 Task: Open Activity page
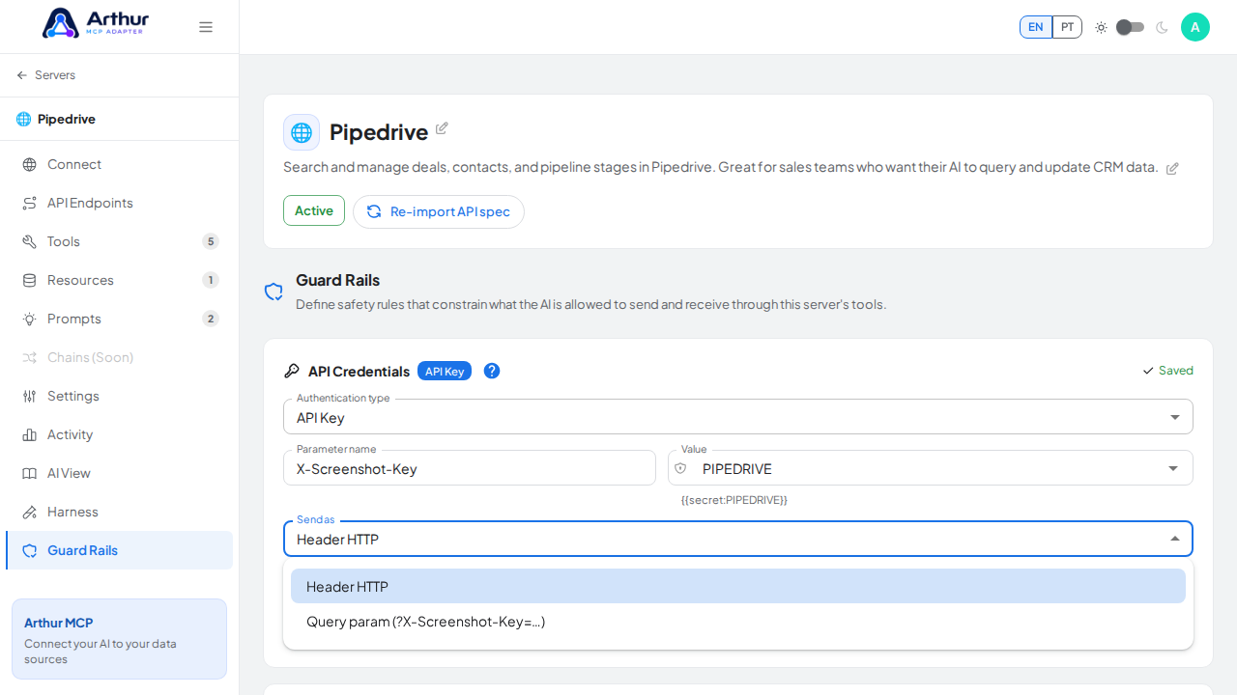119,434
